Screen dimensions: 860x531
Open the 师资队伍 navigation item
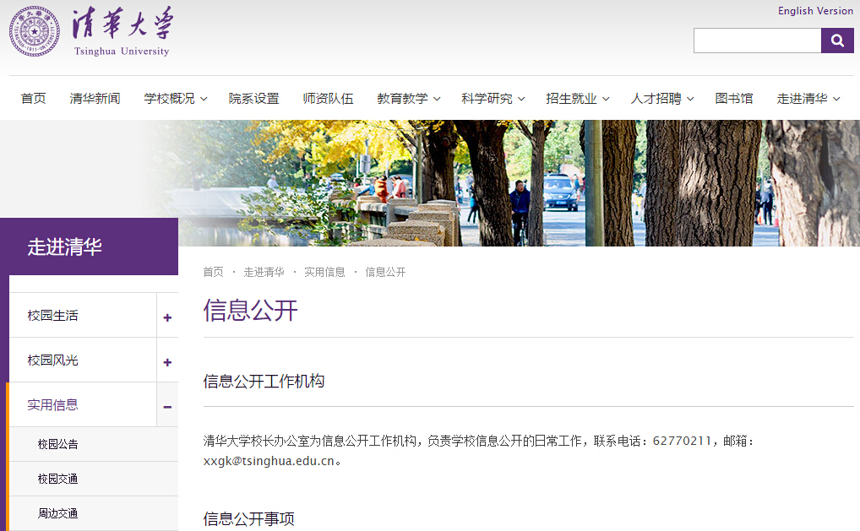coord(328,99)
